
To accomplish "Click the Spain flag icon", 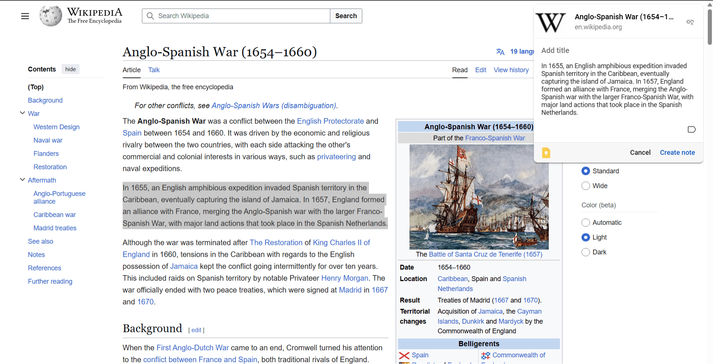I will pos(404,355).
